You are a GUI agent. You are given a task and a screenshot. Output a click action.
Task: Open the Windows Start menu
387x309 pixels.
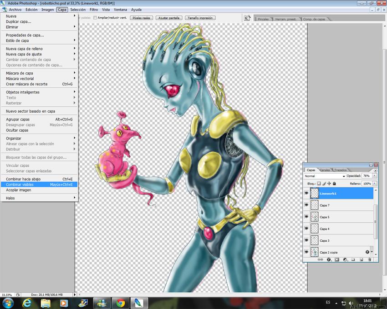(x=8, y=303)
